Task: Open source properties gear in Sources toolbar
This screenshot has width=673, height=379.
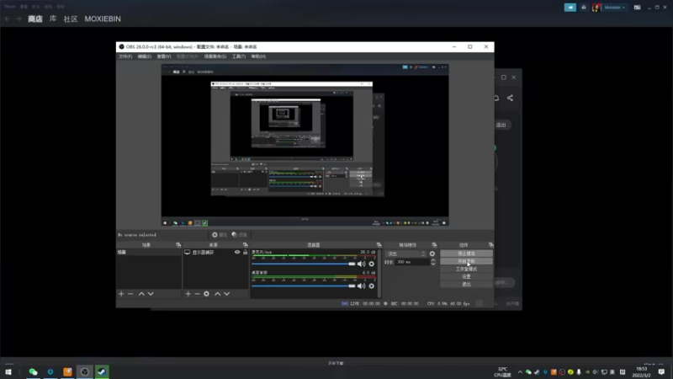Action: click(206, 294)
